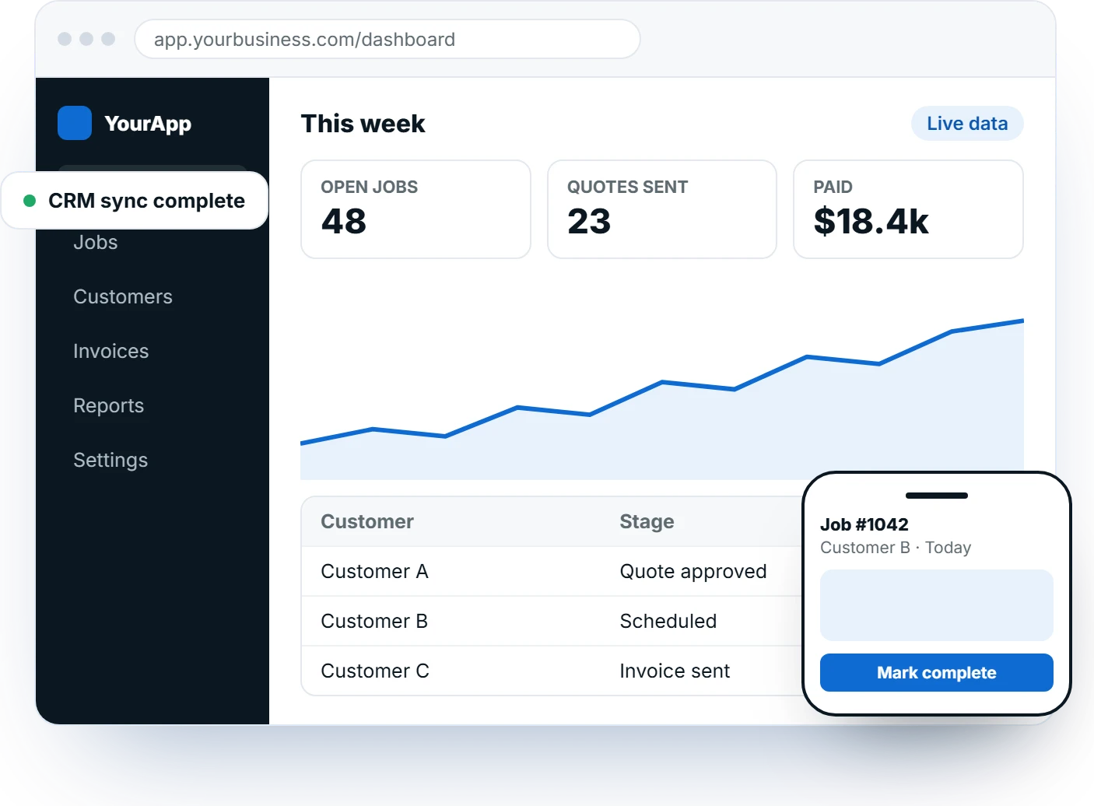Click the "Scheduled" stage cell
This screenshot has height=806, width=1094.
[668, 621]
